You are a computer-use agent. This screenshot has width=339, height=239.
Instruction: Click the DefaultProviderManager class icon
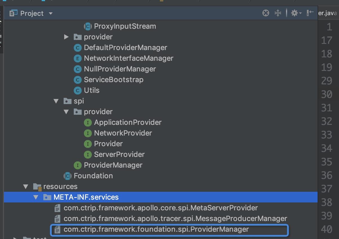click(x=77, y=48)
